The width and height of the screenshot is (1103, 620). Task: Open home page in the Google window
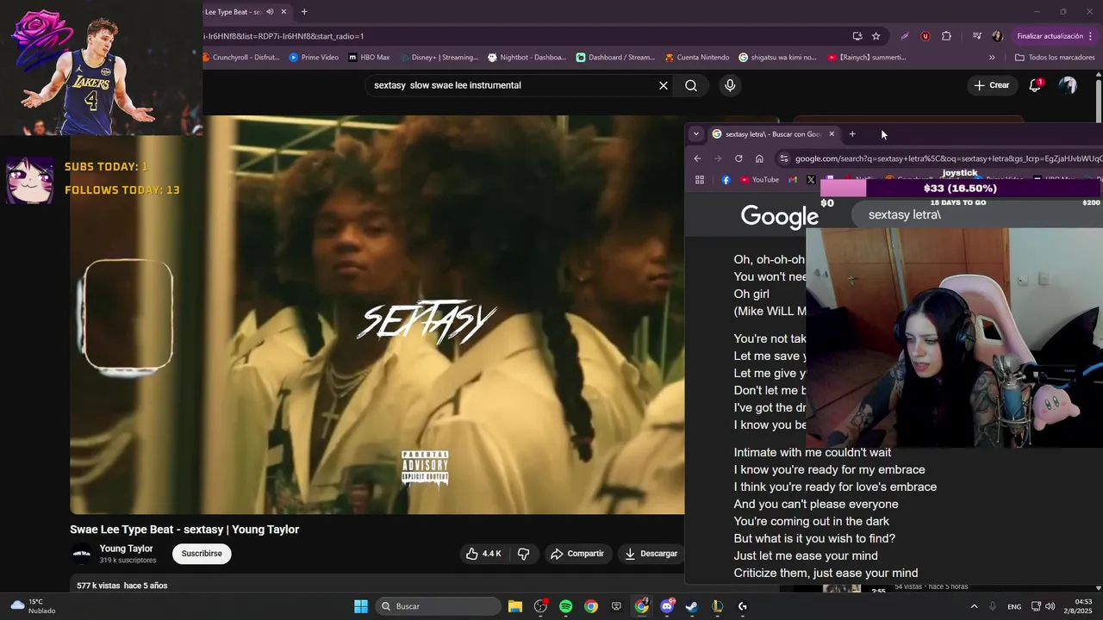759,158
